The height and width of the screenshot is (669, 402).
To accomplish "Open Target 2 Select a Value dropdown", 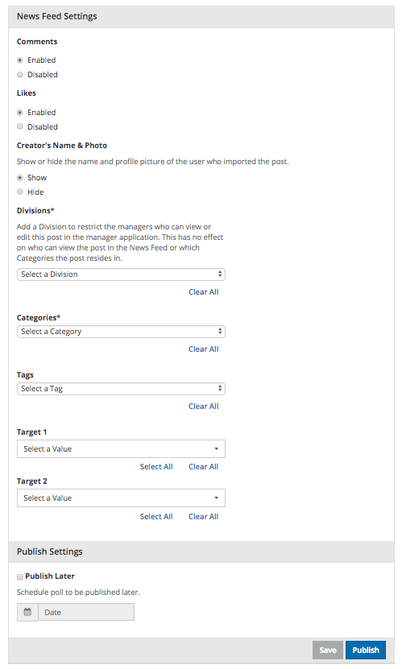I will point(121,498).
